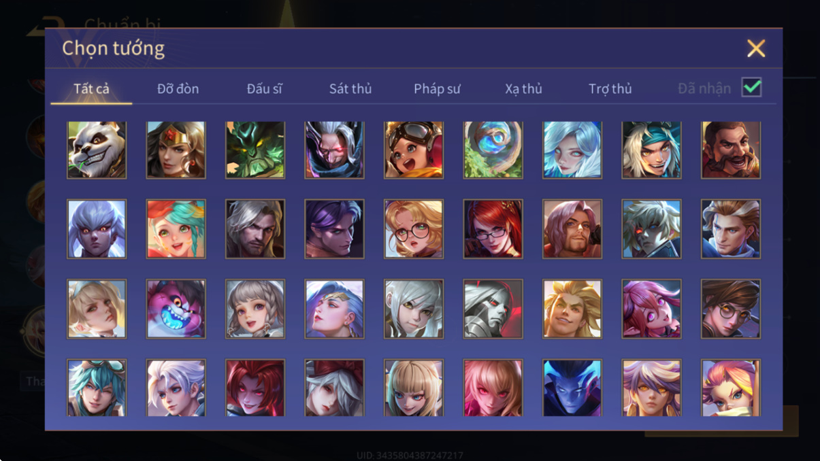Pick the green forest monster hero
This screenshot has height=461, width=820.
coord(255,150)
